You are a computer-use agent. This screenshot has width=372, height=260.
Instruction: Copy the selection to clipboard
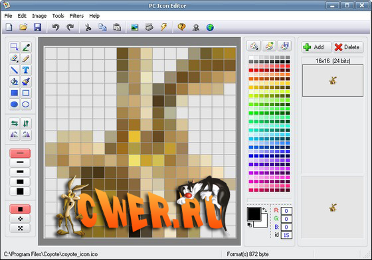point(102,27)
